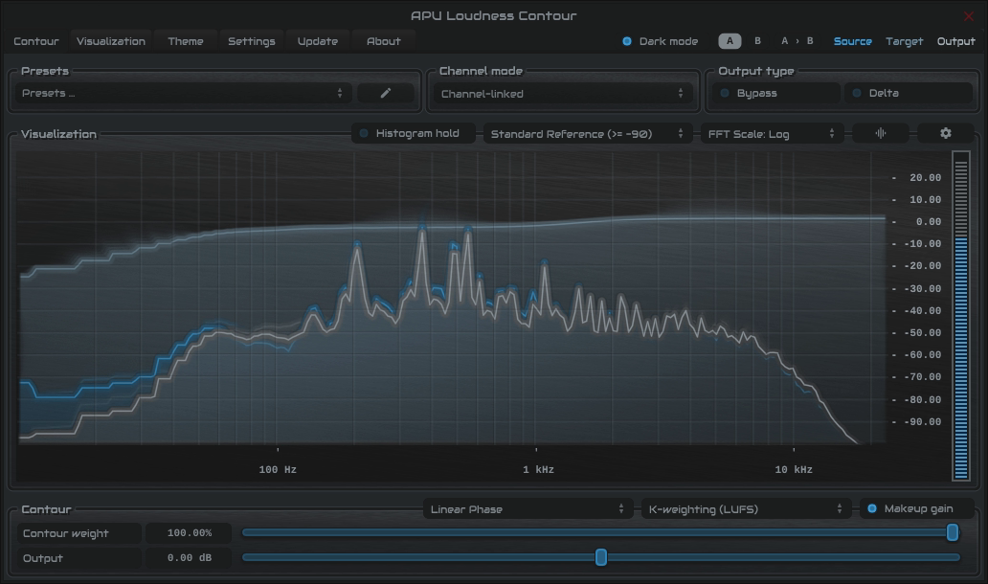Open the K-weighting (LUFS) dropdown

pos(746,509)
